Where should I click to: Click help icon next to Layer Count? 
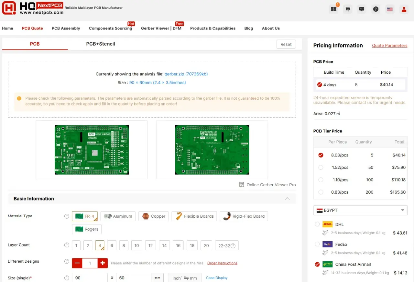tap(67, 245)
